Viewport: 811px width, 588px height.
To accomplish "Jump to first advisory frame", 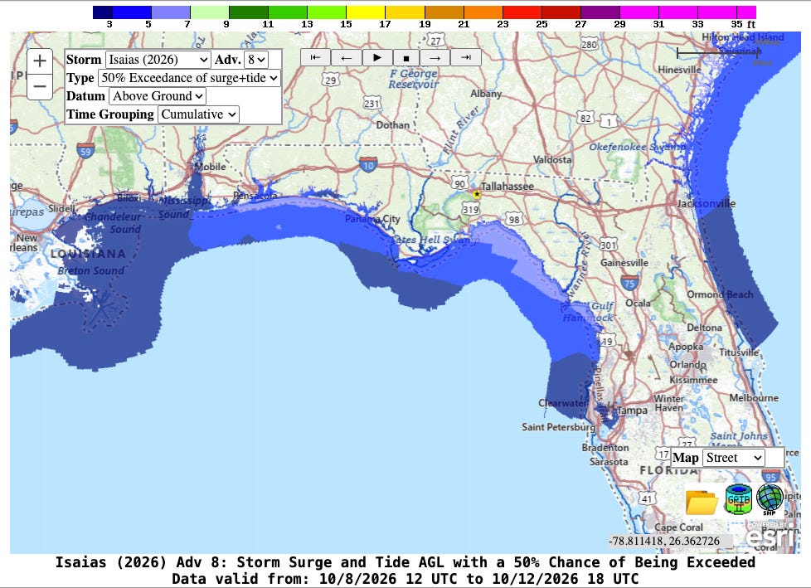I will (x=315, y=57).
